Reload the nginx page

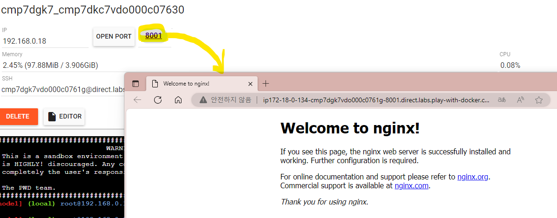click(x=158, y=99)
